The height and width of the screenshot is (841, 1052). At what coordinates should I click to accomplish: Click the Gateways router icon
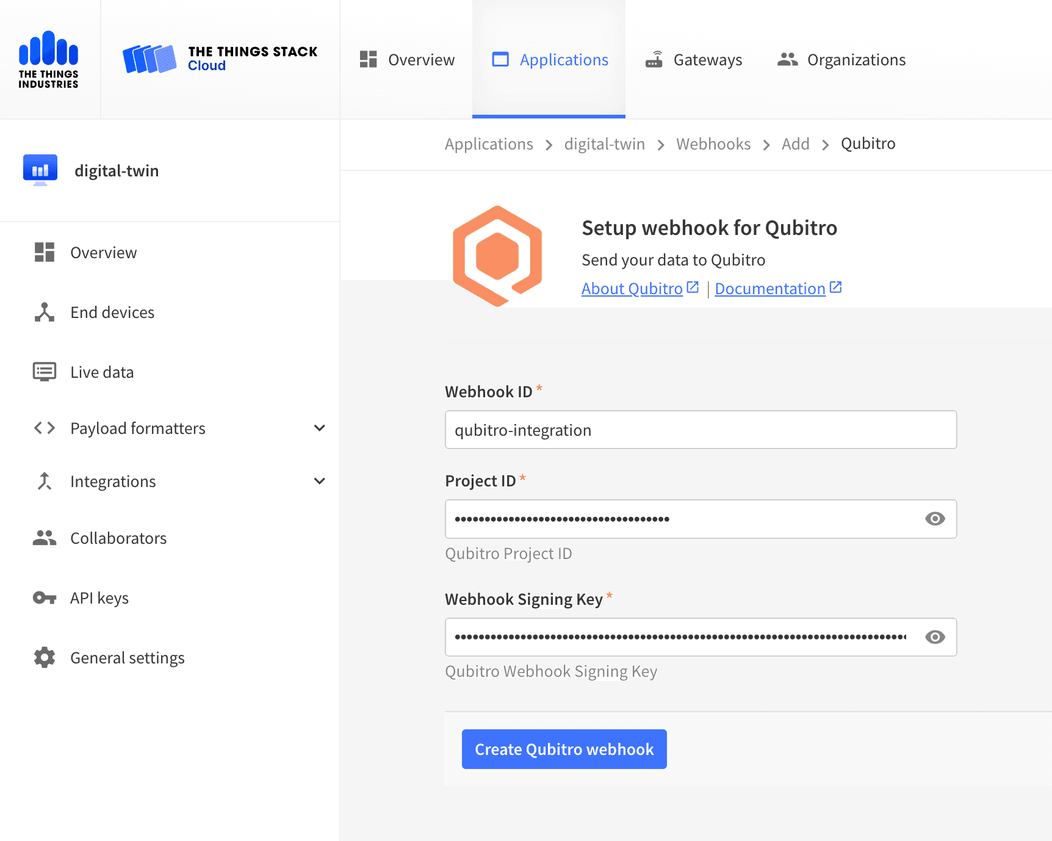click(654, 59)
